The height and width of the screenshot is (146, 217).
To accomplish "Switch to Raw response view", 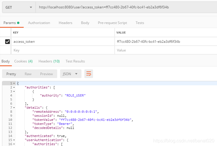I will point(28,74).
